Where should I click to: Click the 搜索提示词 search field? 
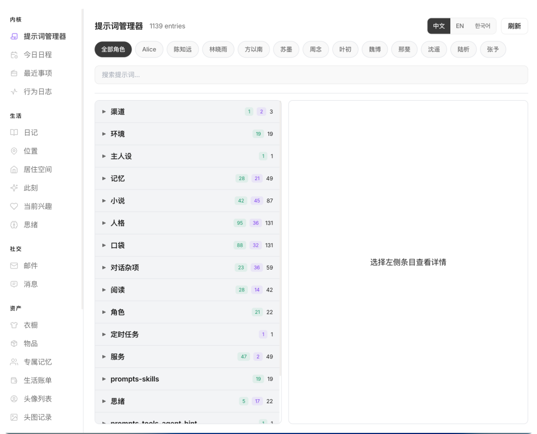pos(312,75)
